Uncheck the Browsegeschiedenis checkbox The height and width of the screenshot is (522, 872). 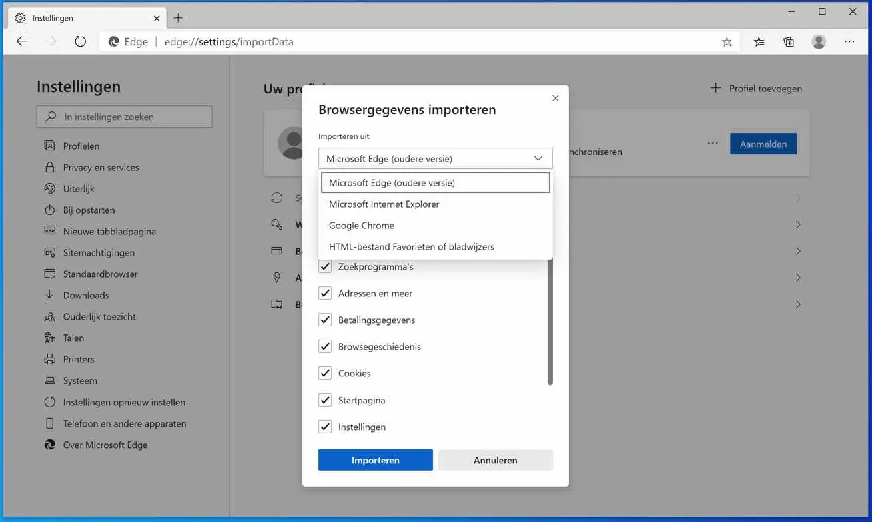[x=325, y=346]
